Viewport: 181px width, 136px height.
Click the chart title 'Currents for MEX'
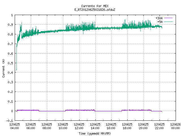[x=95, y=6]
